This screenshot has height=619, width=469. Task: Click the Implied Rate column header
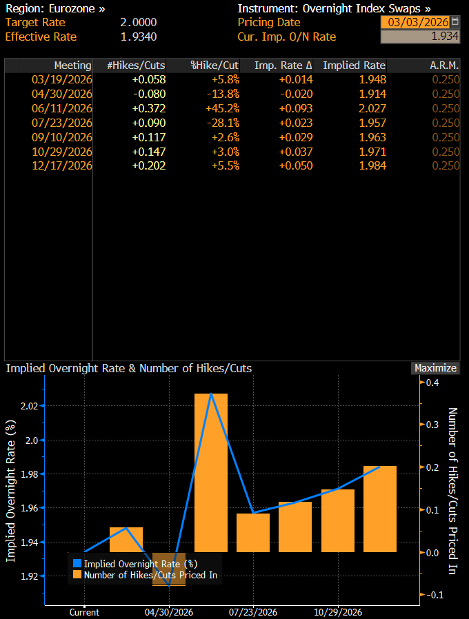[354, 65]
